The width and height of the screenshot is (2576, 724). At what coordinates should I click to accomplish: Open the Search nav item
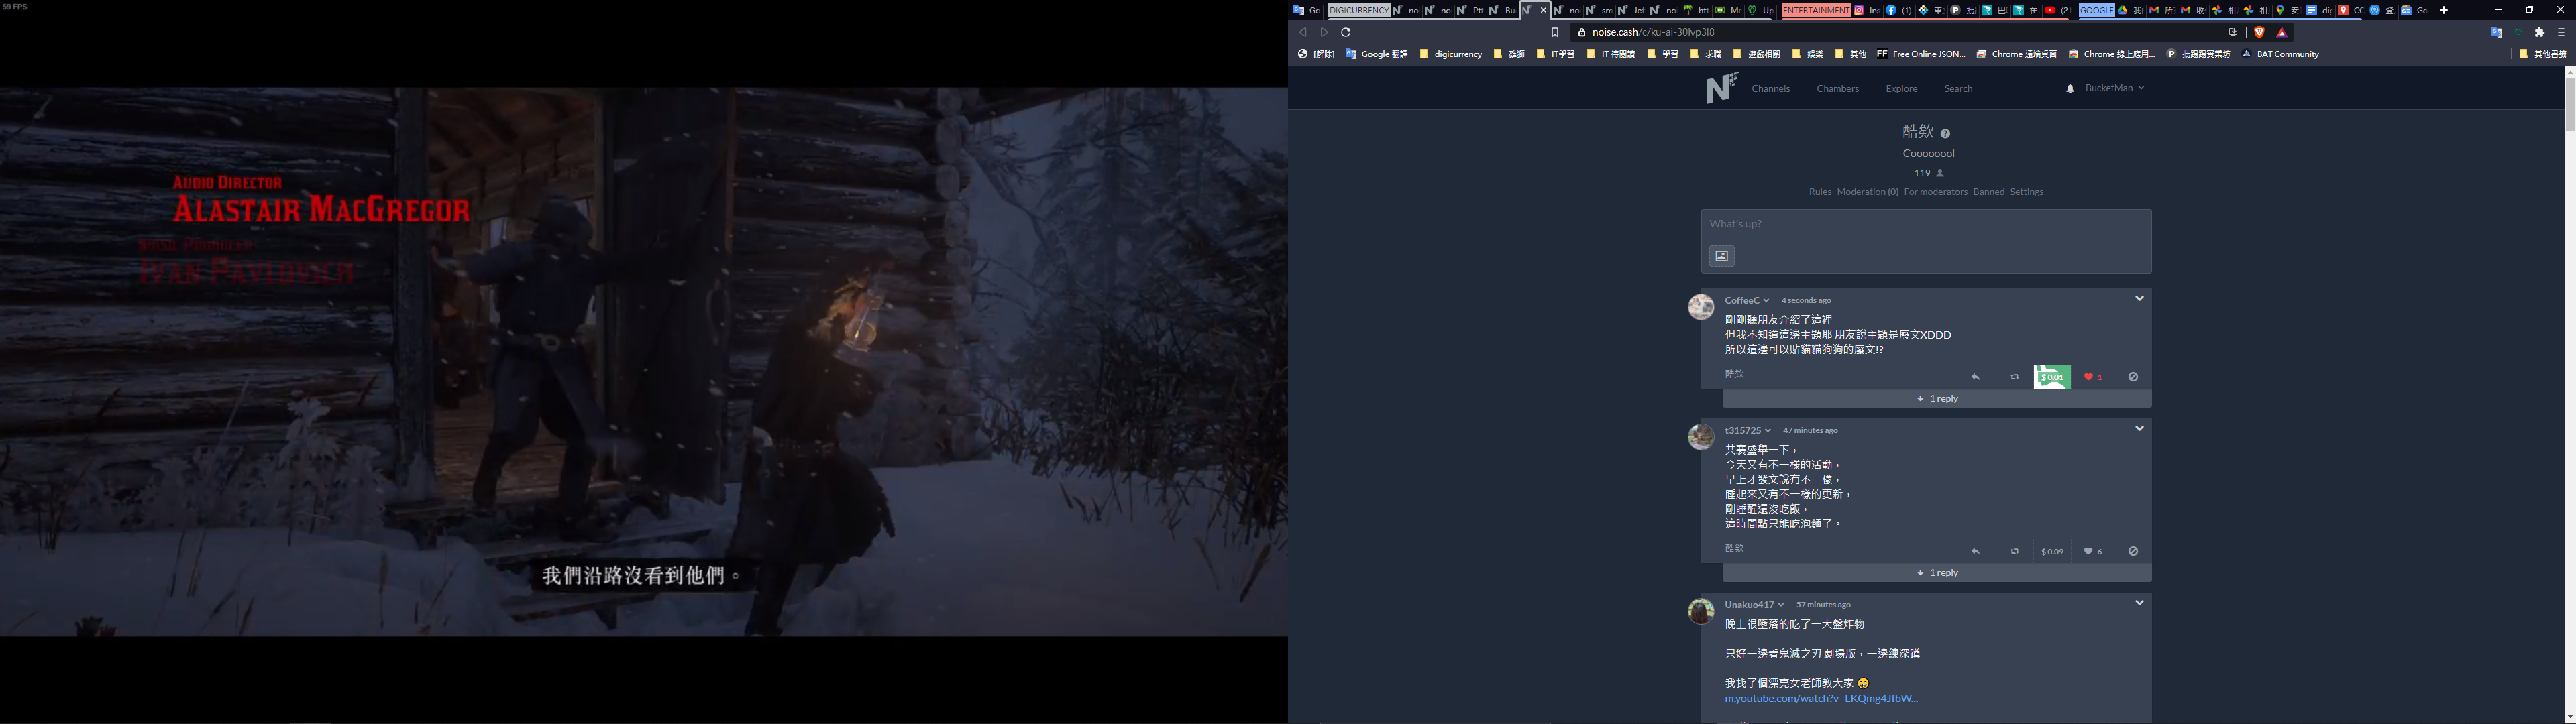[x=1958, y=89]
